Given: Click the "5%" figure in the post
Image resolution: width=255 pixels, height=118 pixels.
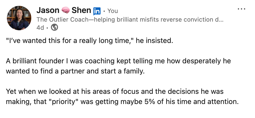Looking at the screenshot, I should [x=150, y=102].
